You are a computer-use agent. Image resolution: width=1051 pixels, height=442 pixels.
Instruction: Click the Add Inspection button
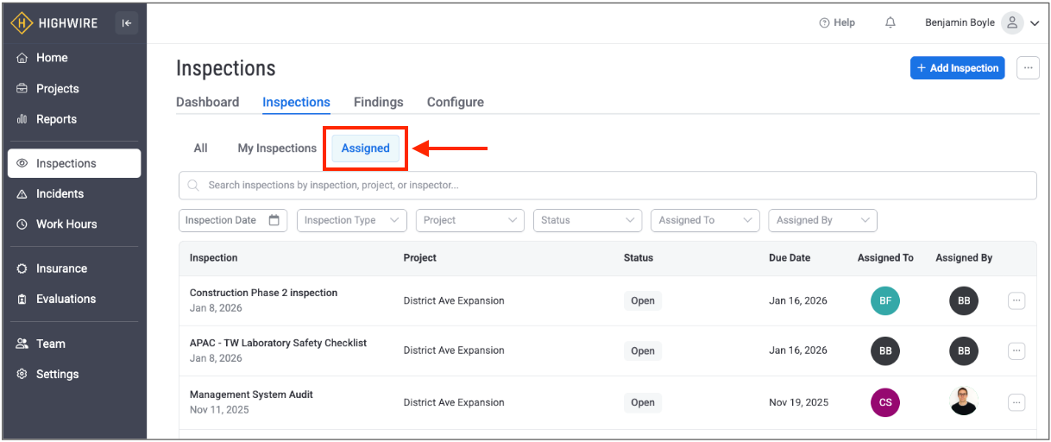(957, 68)
